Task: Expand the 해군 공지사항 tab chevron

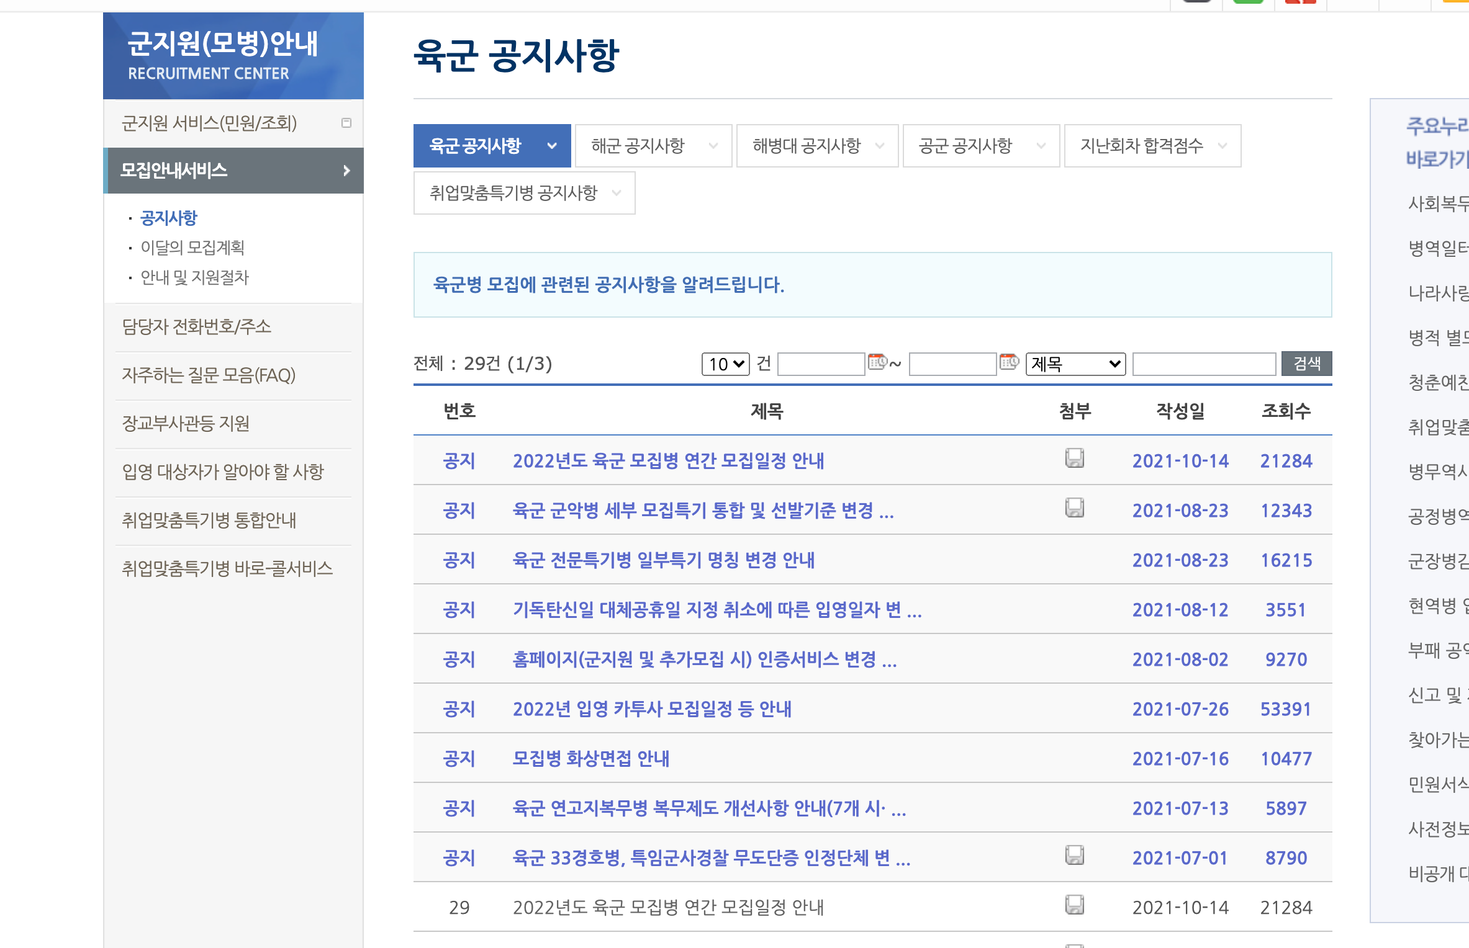Action: (713, 146)
